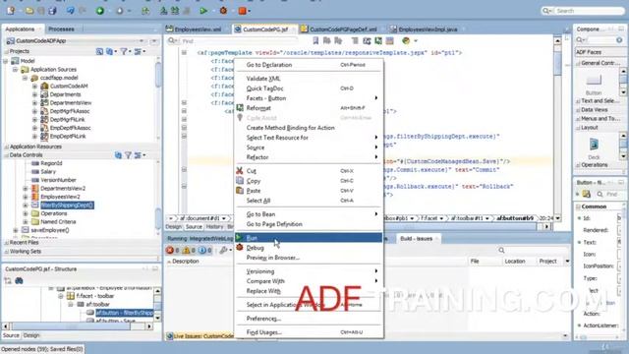This screenshot has width=629, height=354.
Task: Click the Open folder toolbar icon
Action: (x=29, y=11)
